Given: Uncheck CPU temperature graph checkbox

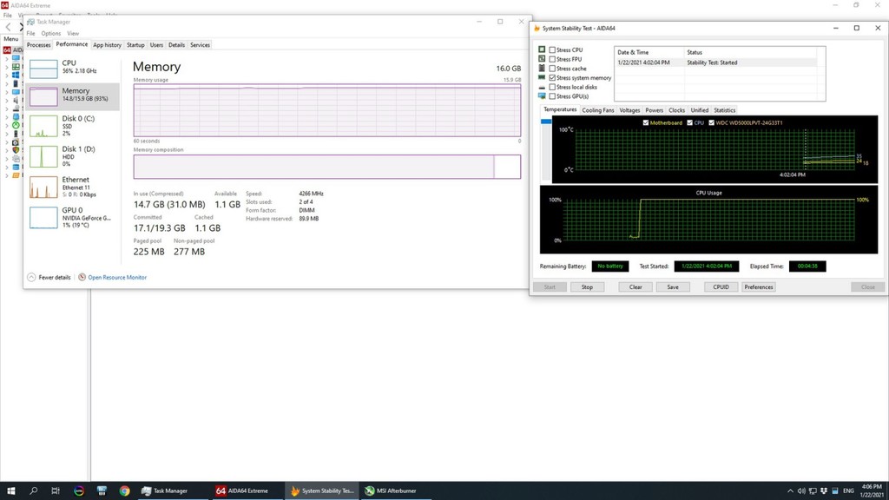Looking at the screenshot, I should 690,122.
